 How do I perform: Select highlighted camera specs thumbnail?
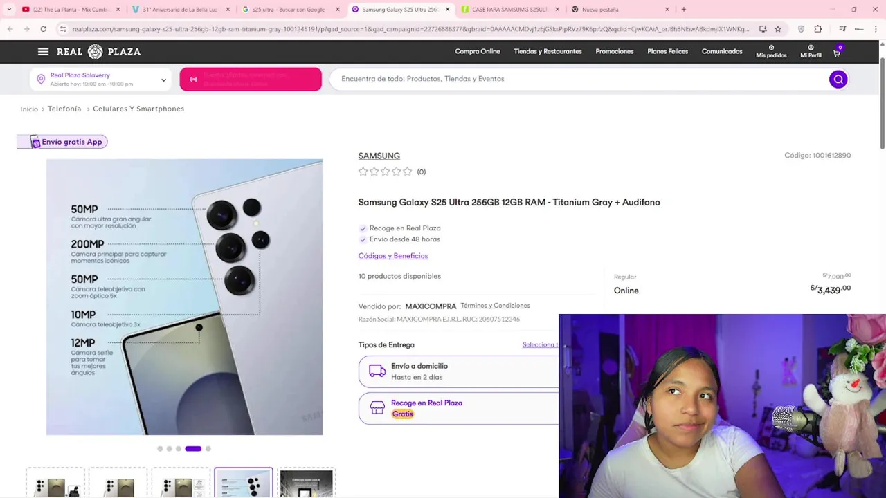244,483
